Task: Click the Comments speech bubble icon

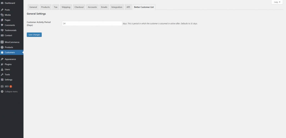Action: (2, 25)
